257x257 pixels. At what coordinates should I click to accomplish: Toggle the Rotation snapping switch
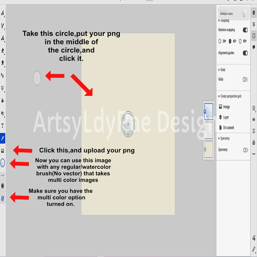pos(245,30)
